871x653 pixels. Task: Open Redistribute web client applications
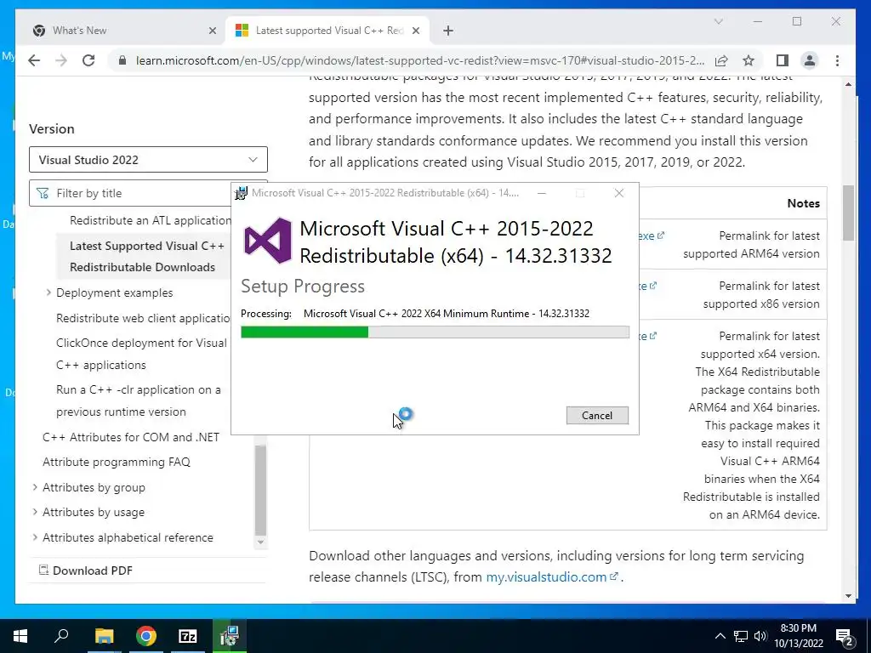pos(143,318)
